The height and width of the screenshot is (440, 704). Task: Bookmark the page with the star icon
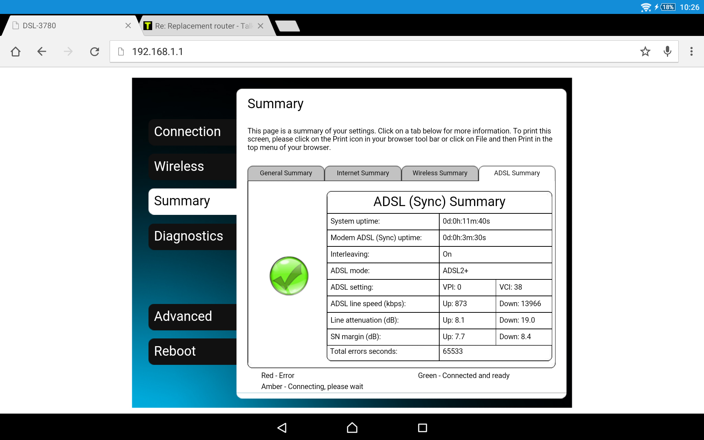click(x=645, y=52)
